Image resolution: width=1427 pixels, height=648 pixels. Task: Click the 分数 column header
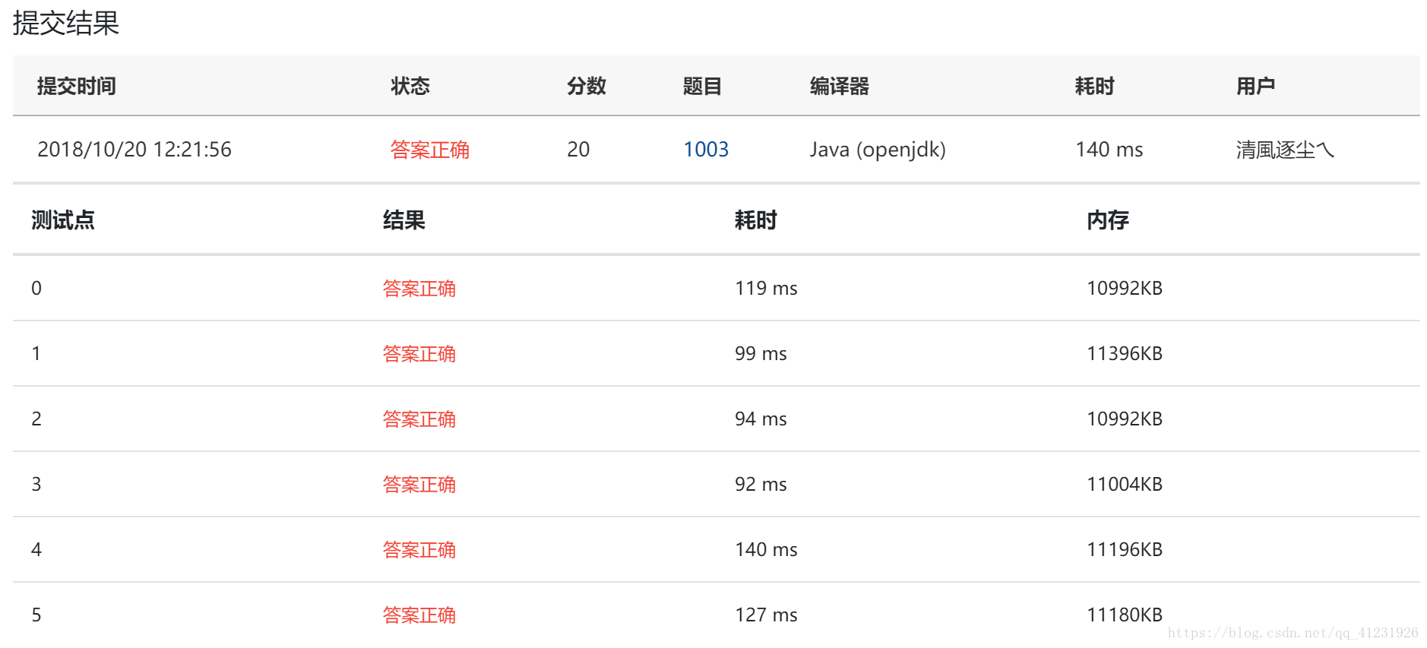coord(587,87)
